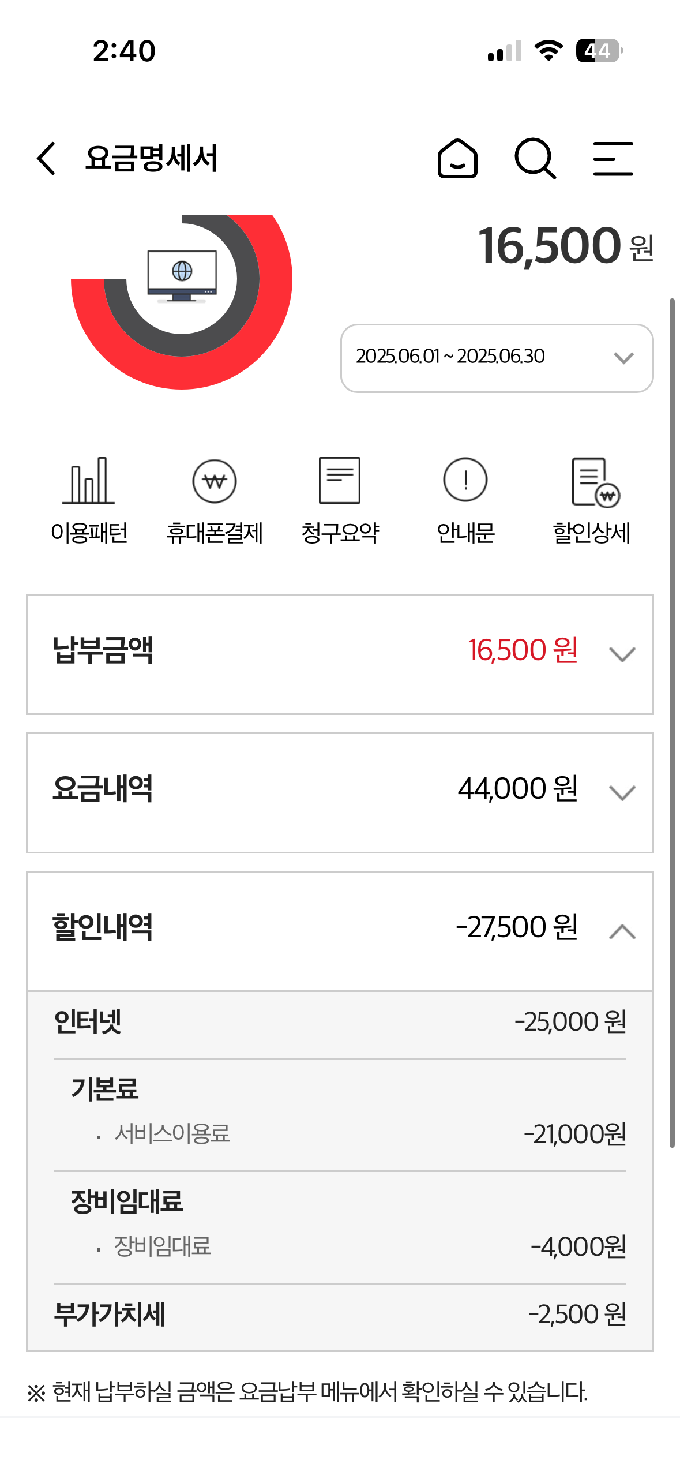Open 휴대폰결제 won icon
Viewport: 680px width, 1475px height.
click(x=215, y=481)
